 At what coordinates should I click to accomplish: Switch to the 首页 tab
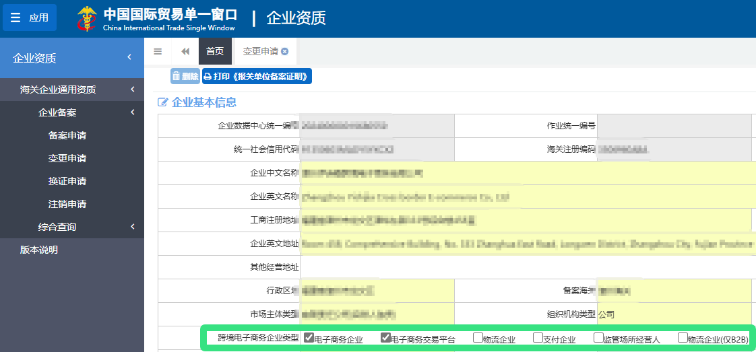215,51
